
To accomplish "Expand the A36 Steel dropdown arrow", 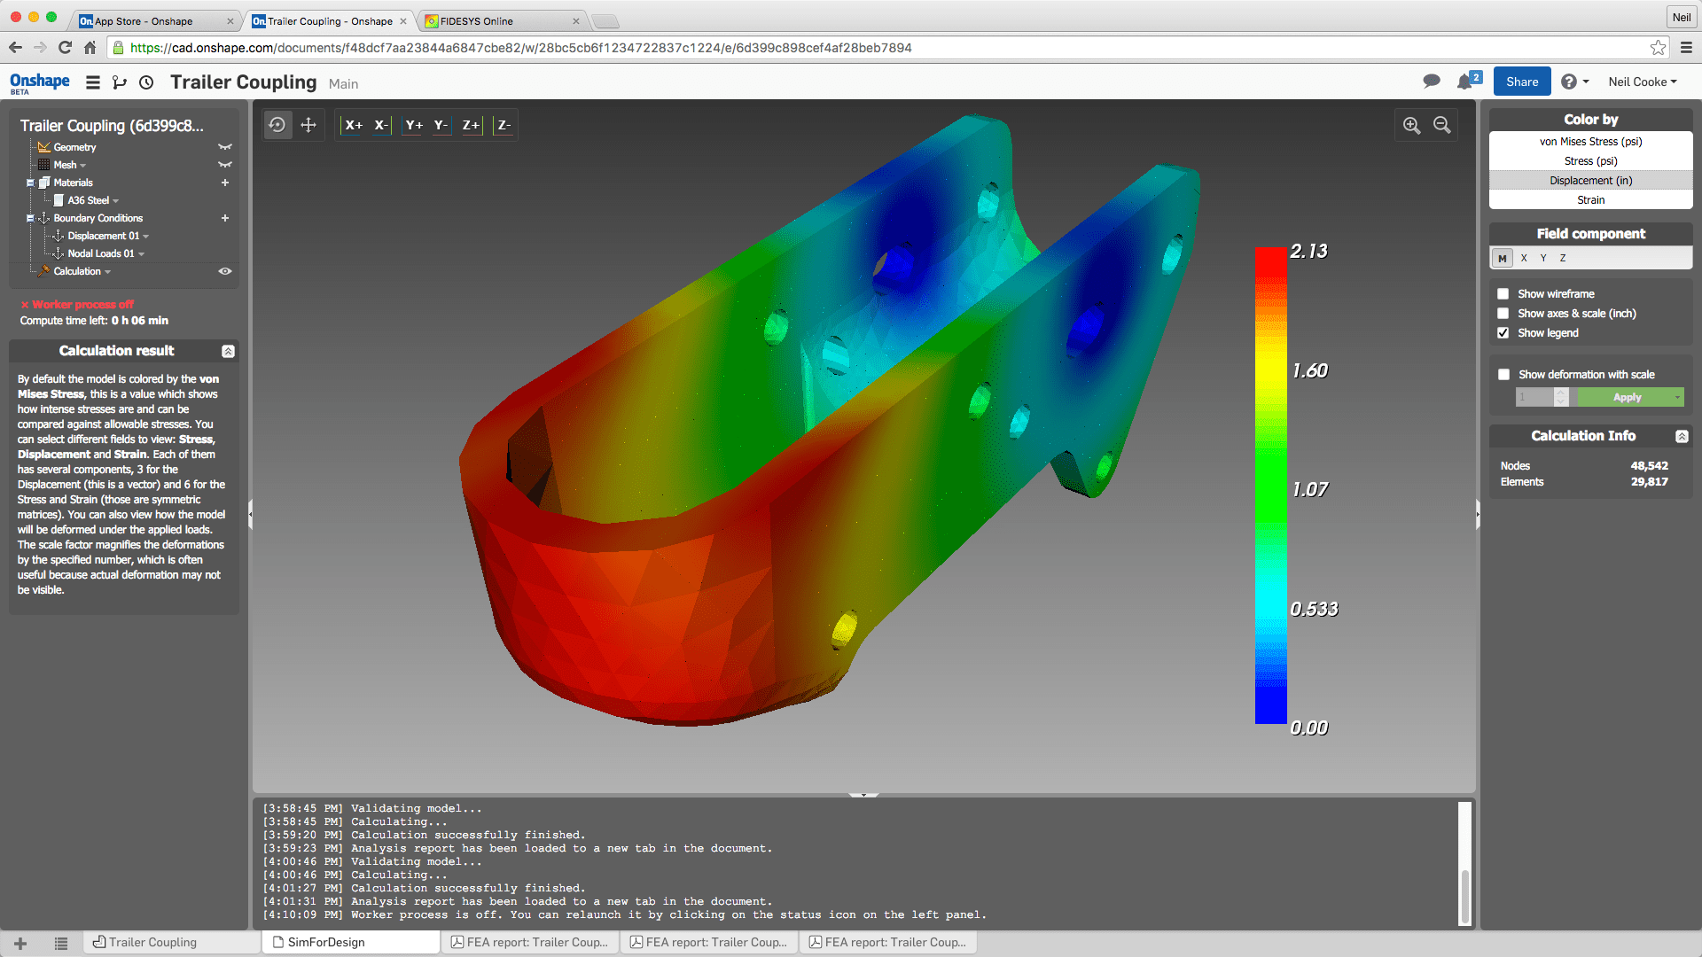I will click(x=116, y=201).
